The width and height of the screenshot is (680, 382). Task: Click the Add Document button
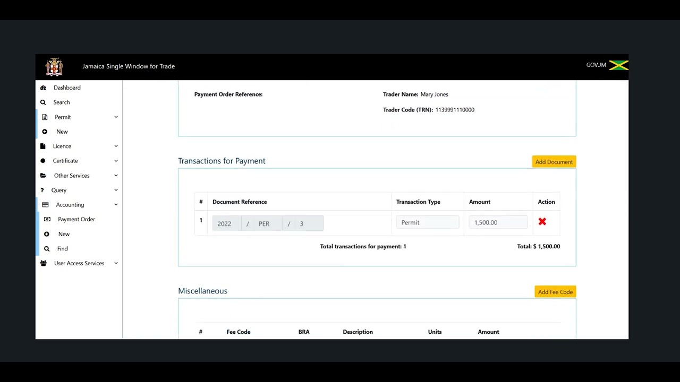[x=554, y=162]
